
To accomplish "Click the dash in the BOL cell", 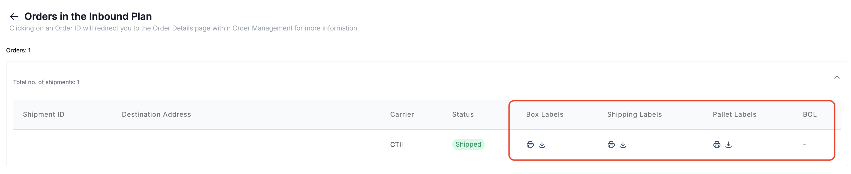I will (x=804, y=145).
